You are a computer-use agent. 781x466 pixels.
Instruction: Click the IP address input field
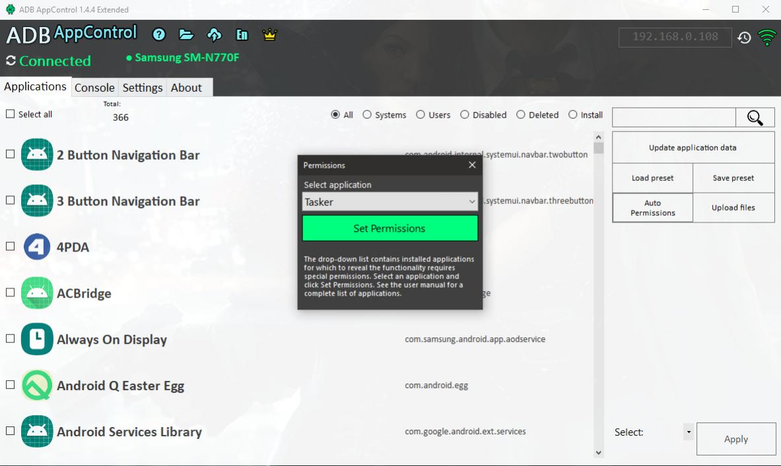point(675,38)
